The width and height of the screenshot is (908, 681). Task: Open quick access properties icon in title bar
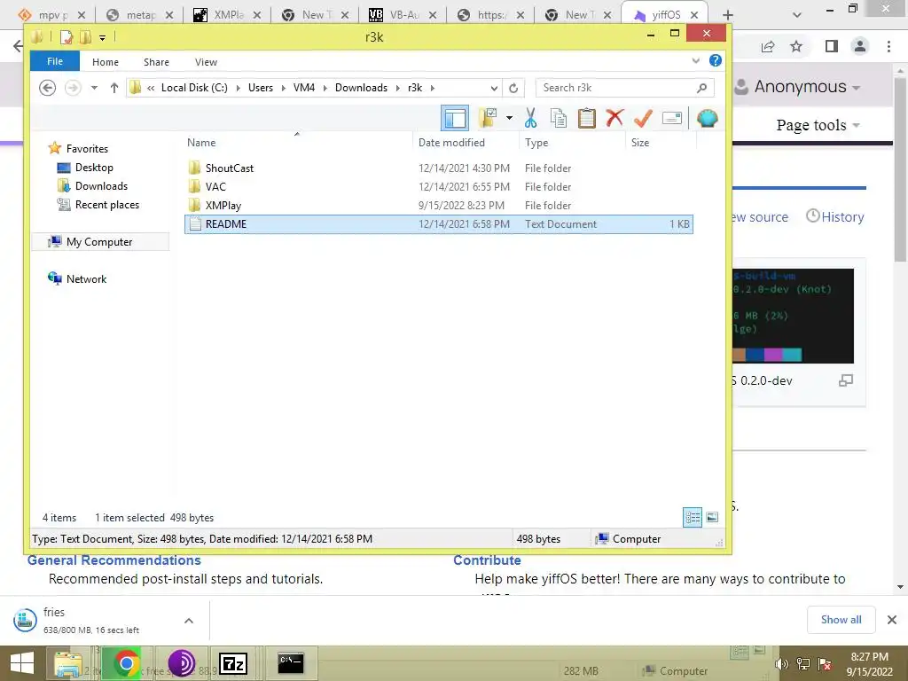click(66, 37)
